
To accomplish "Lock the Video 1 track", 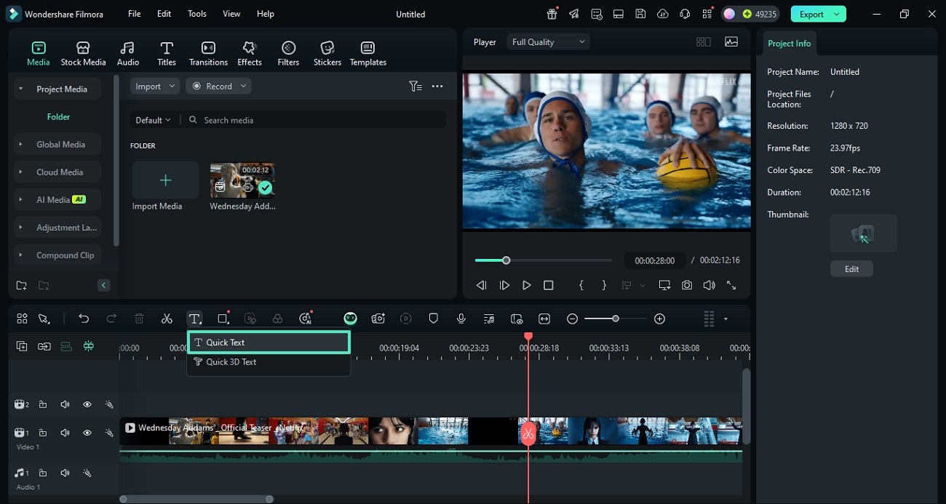I will (x=42, y=433).
